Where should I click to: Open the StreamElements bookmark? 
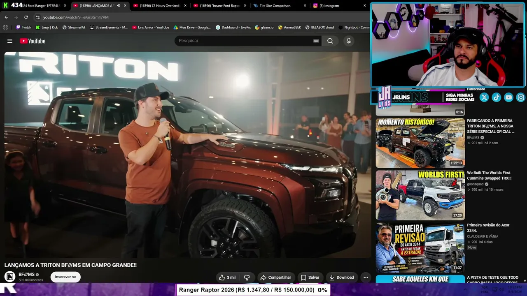tap(109, 28)
